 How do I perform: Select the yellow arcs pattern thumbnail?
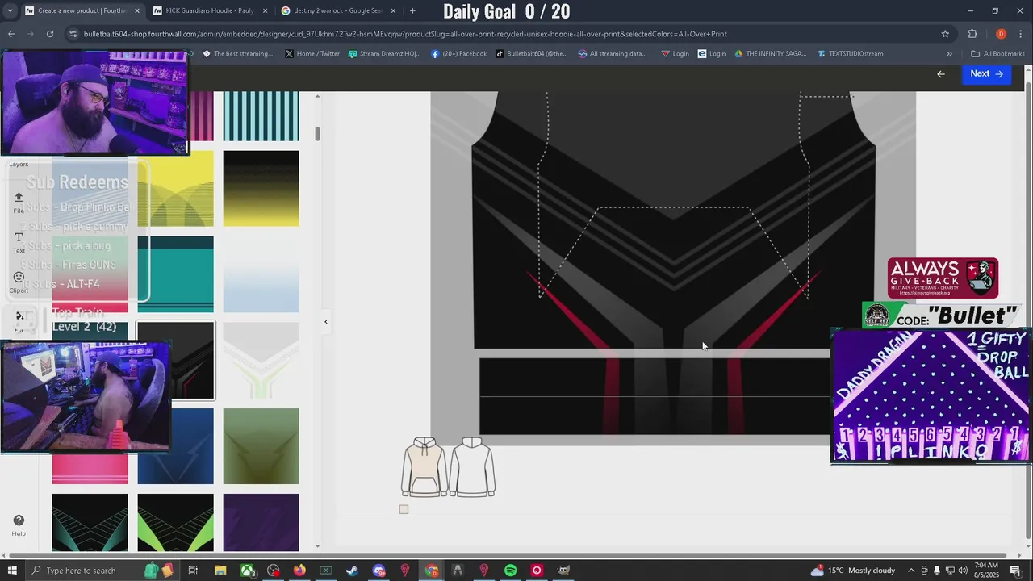click(175, 189)
